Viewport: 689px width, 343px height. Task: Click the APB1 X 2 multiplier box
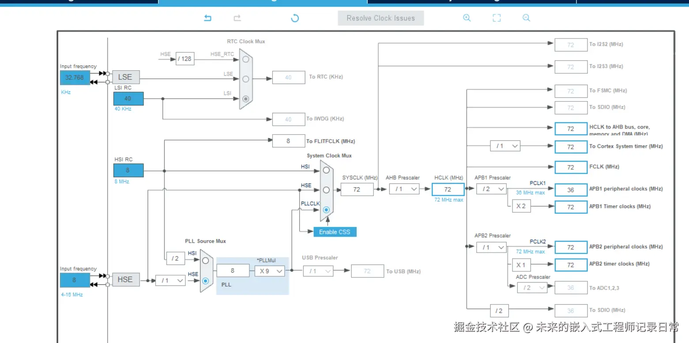click(521, 206)
